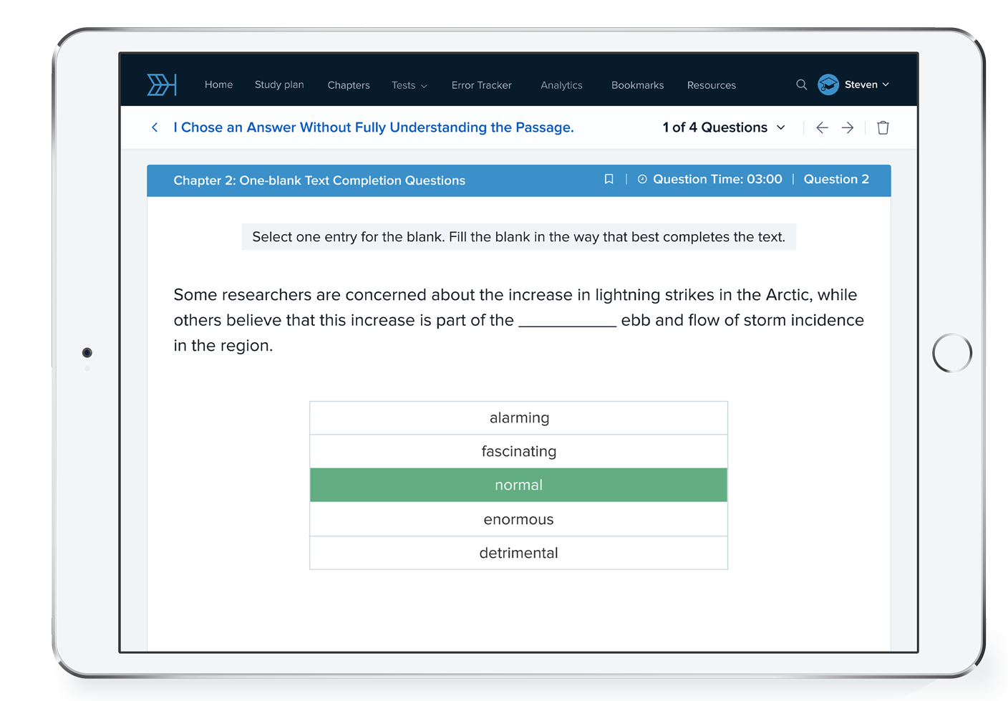The height and width of the screenshot is (701, 1008).
Task: Open the Error Tracker page
Action: (x=481, y=85)
